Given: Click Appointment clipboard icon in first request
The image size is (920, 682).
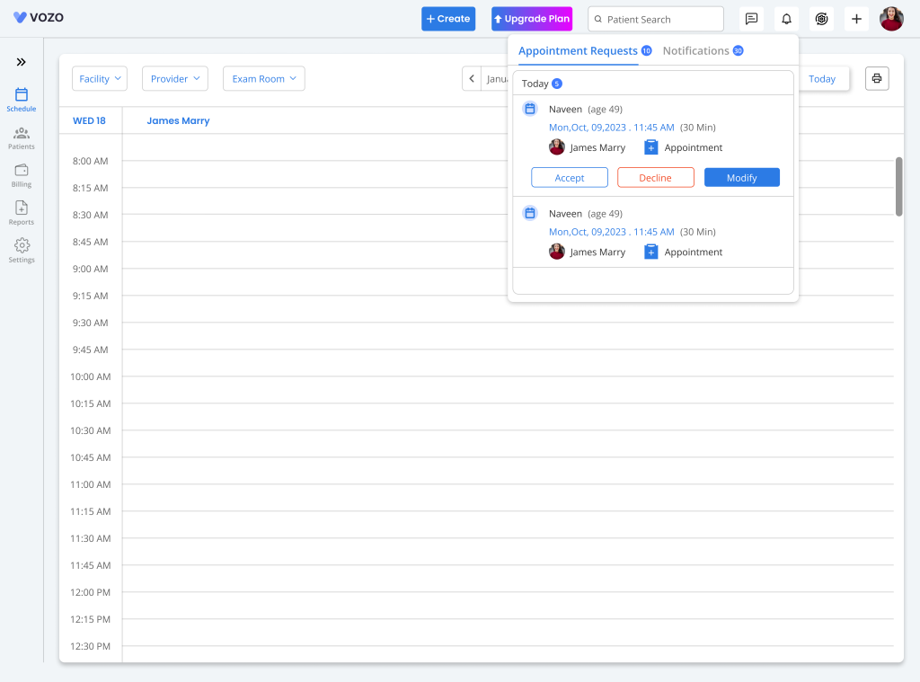Looking at the screenshot, I should (650, 147).
